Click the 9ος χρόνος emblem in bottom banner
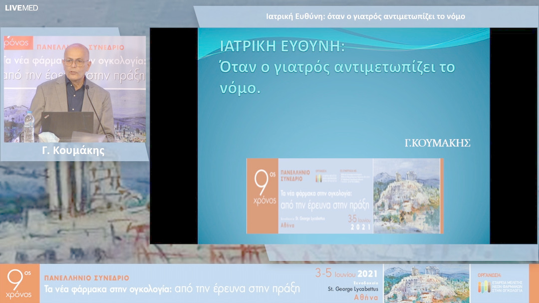The height and width of the screenshot is (303, 539). pos(18,284)
